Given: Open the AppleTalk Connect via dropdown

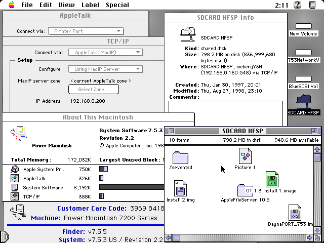Looking at the screenshot, I should pyautogui.click(x=88, y=31).
